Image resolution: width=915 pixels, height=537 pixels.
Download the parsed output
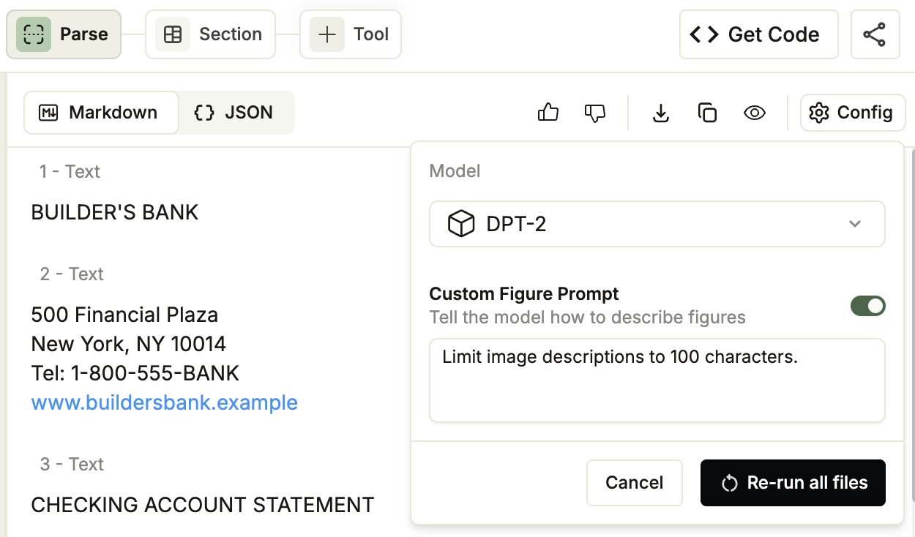tap(661, 113)
